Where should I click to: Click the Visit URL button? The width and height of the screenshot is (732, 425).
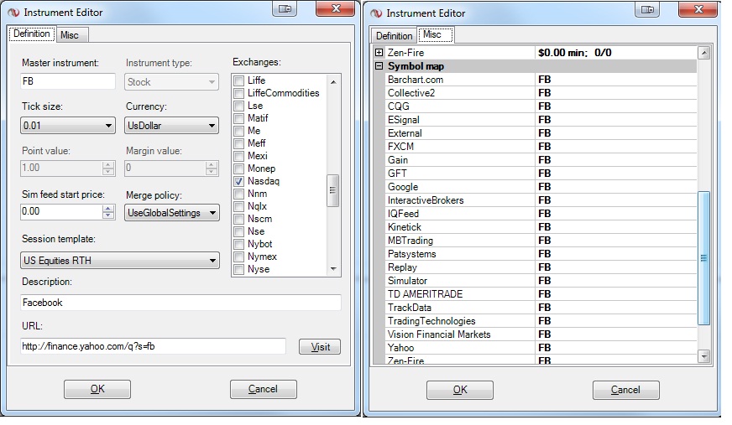[320, 347]
